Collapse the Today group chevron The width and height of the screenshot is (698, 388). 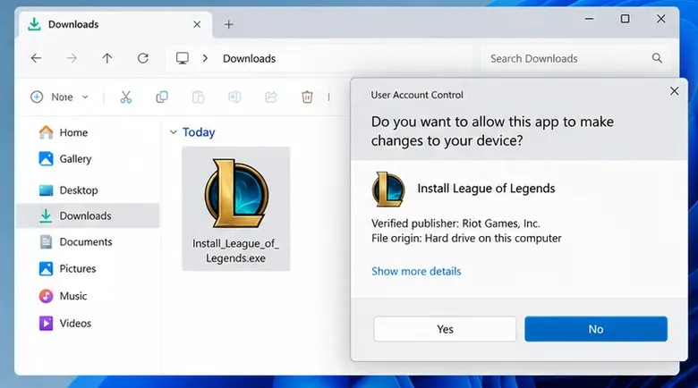(174, 132)
